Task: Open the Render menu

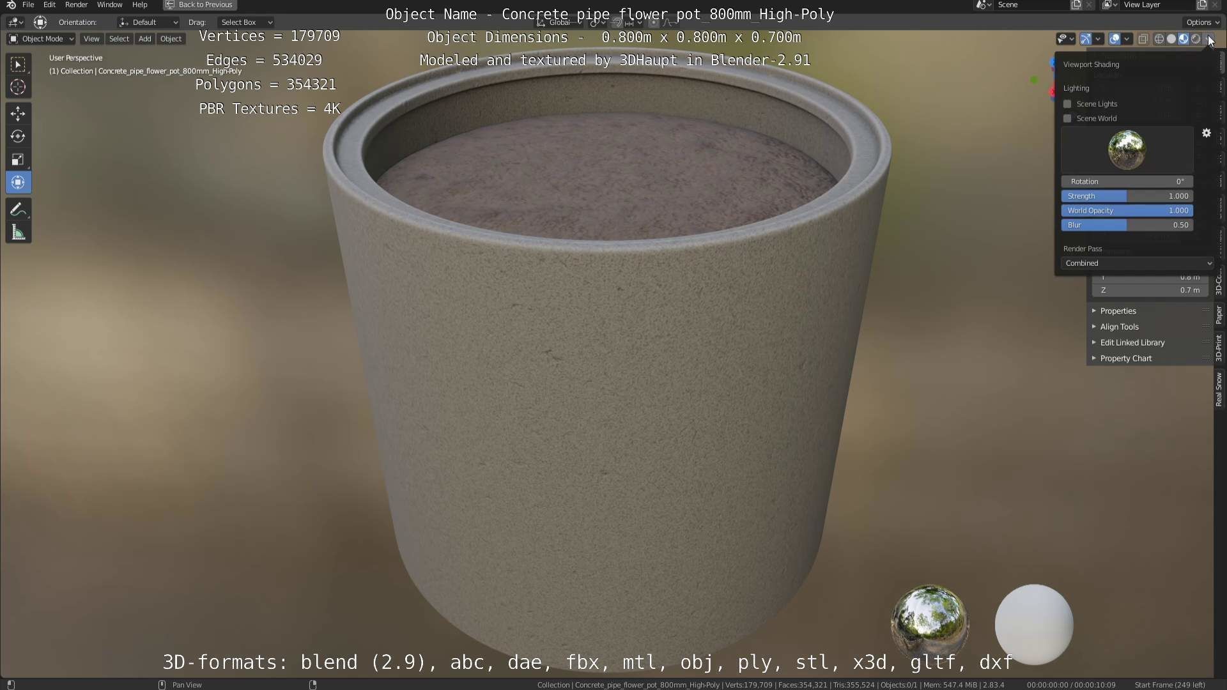Action: [76, 4]
